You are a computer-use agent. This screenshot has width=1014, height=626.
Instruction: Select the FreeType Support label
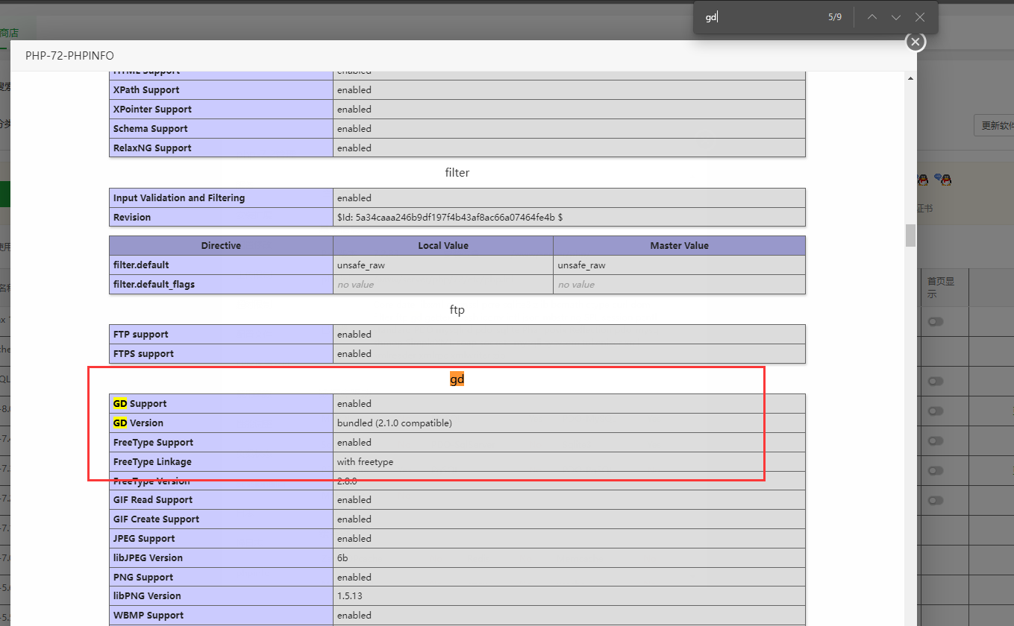(154, 442)
